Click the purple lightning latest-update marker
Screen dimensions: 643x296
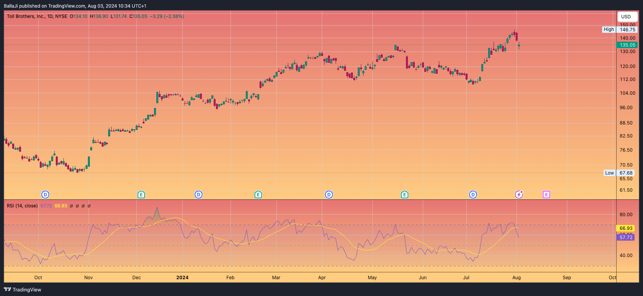pyautogui.click(x=519, y=195)
